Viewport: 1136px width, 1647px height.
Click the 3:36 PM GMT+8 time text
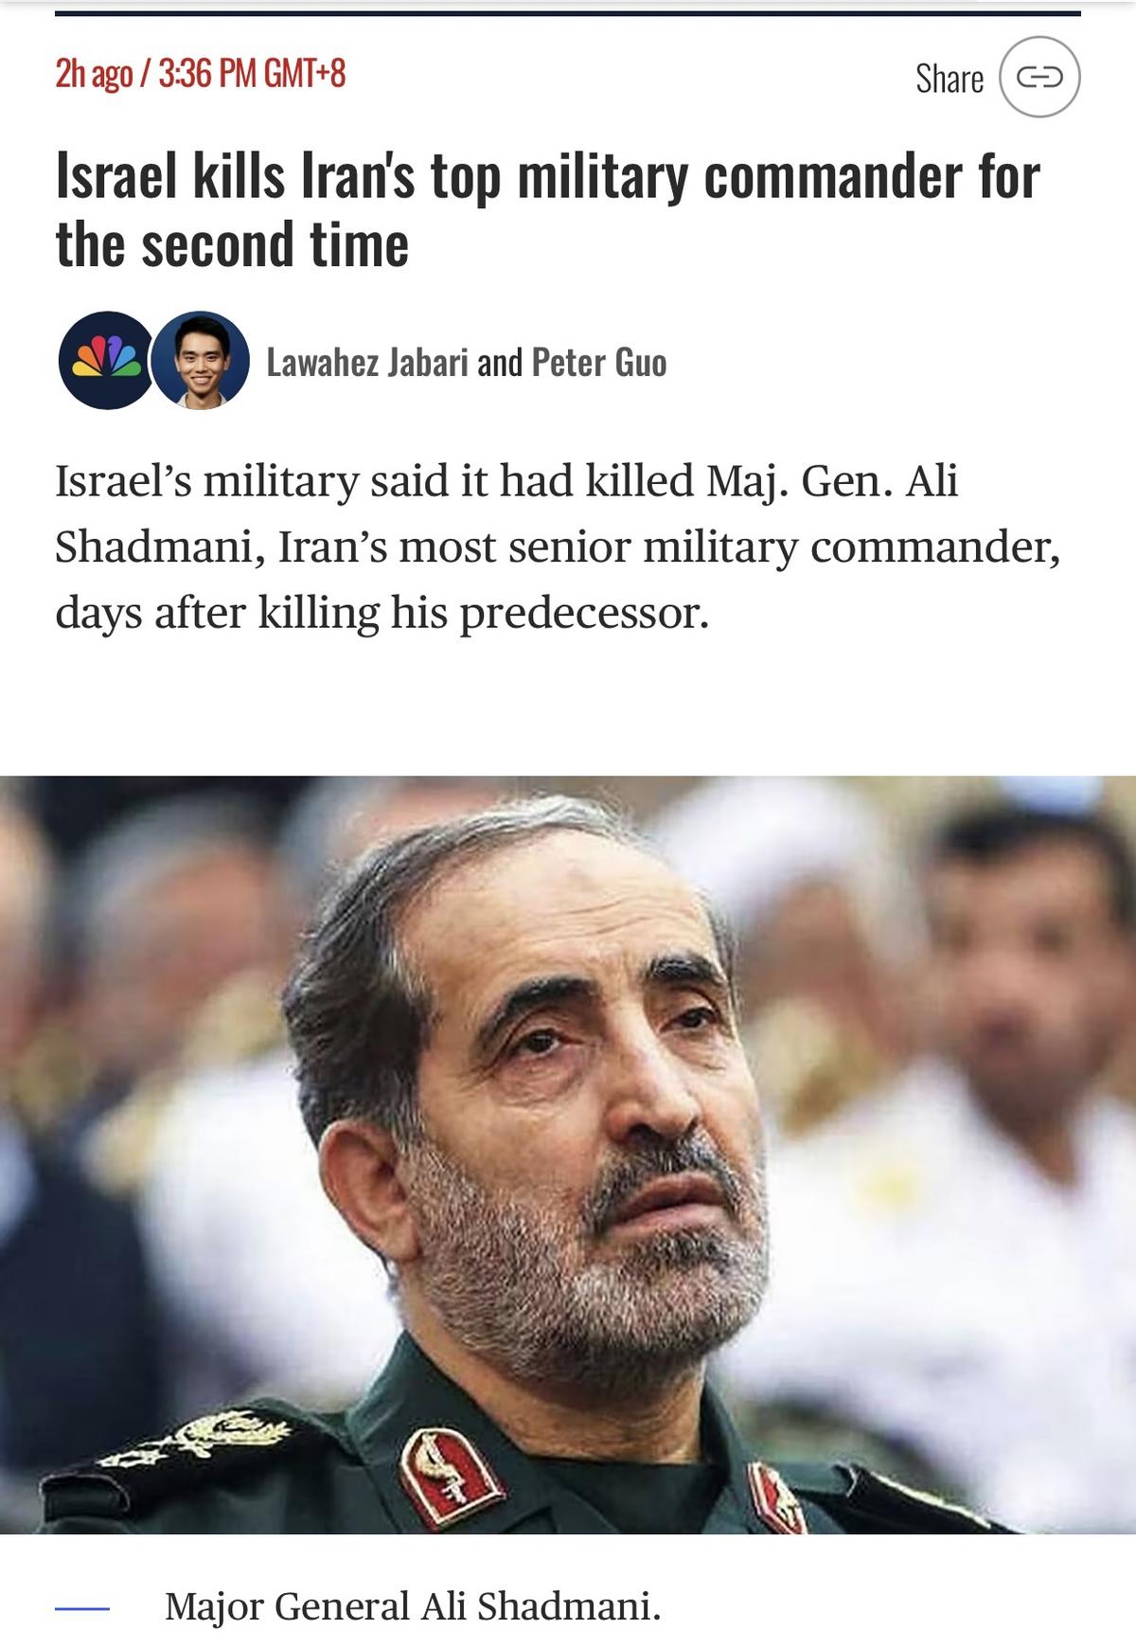coord(252,73)
